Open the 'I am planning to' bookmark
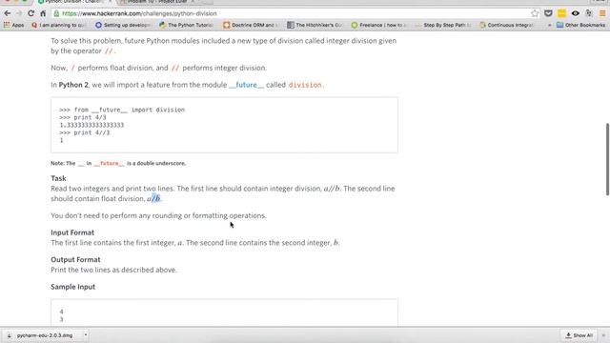The height and width of the screenshot is (343, 610). (x=58, y=25)
